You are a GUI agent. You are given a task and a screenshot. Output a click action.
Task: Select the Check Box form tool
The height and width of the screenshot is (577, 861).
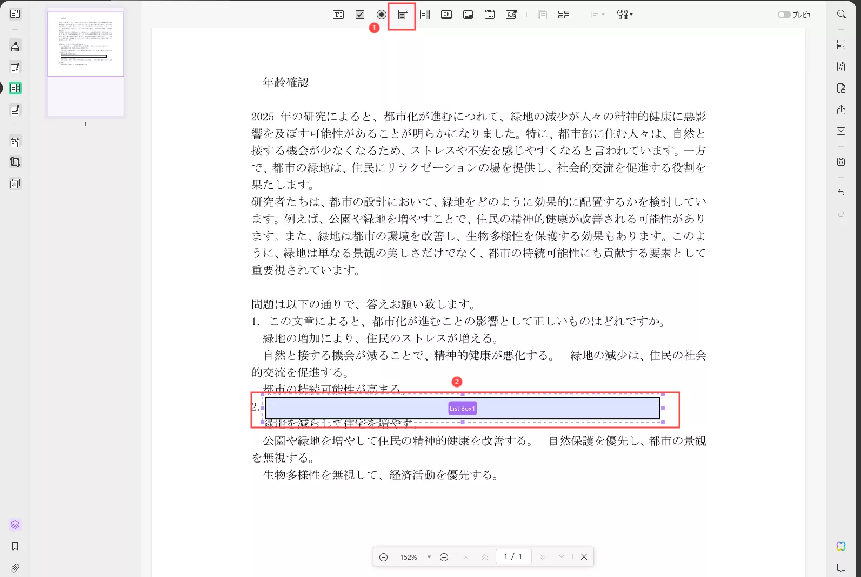point(360,15)
